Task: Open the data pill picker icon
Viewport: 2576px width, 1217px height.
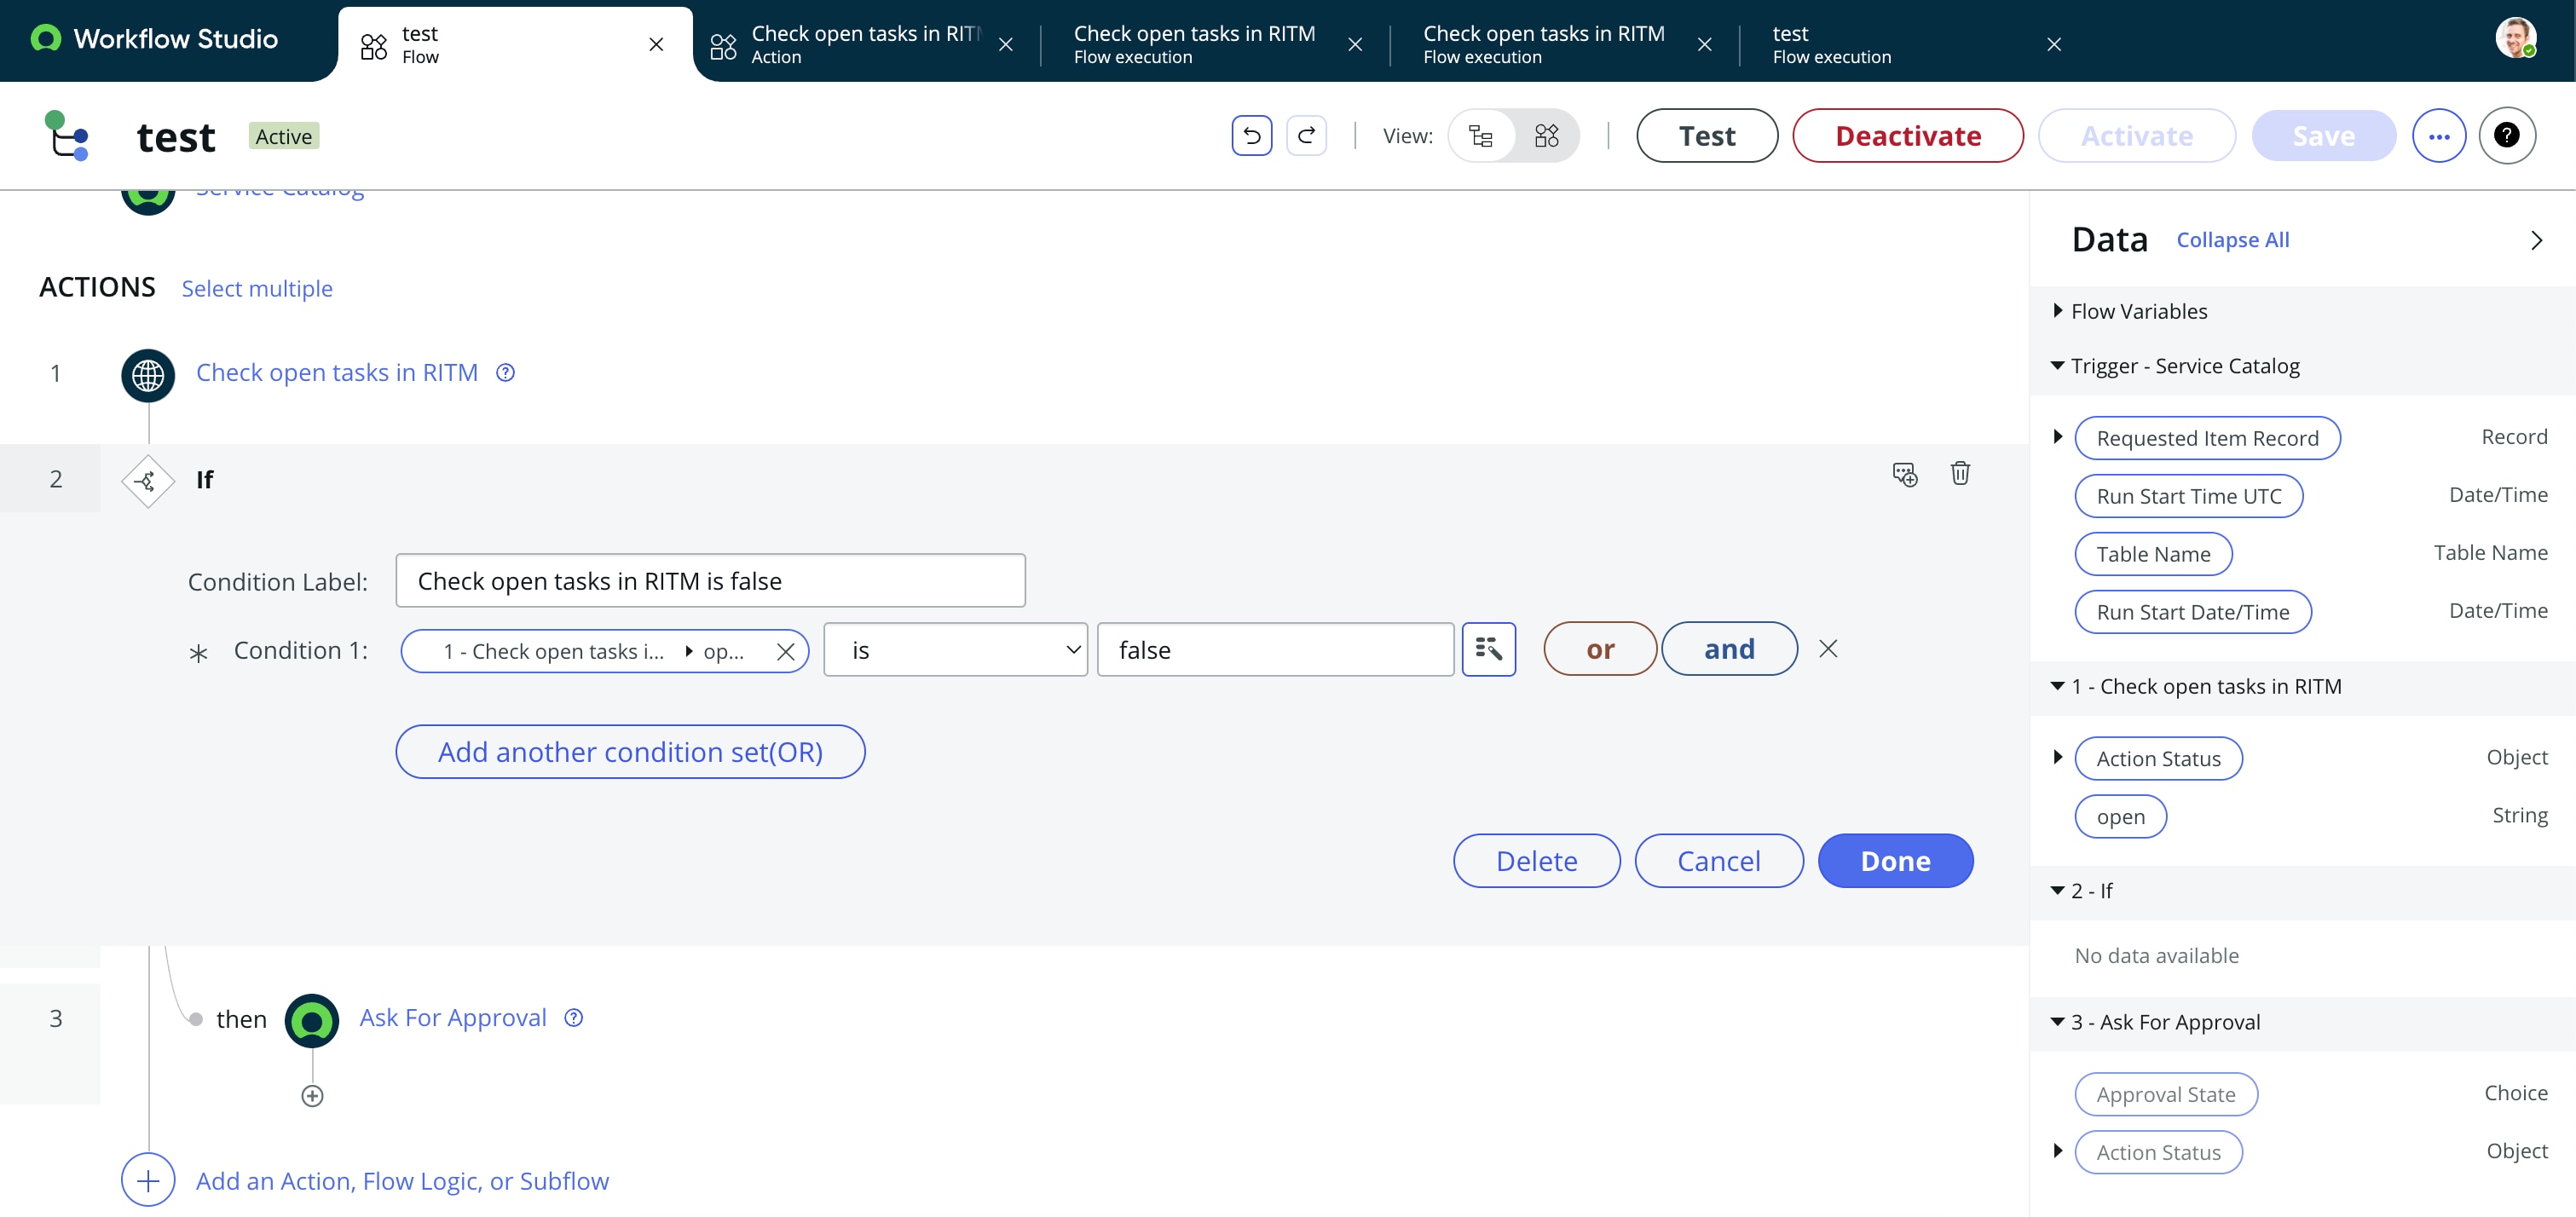Action: click(1488, 649)
